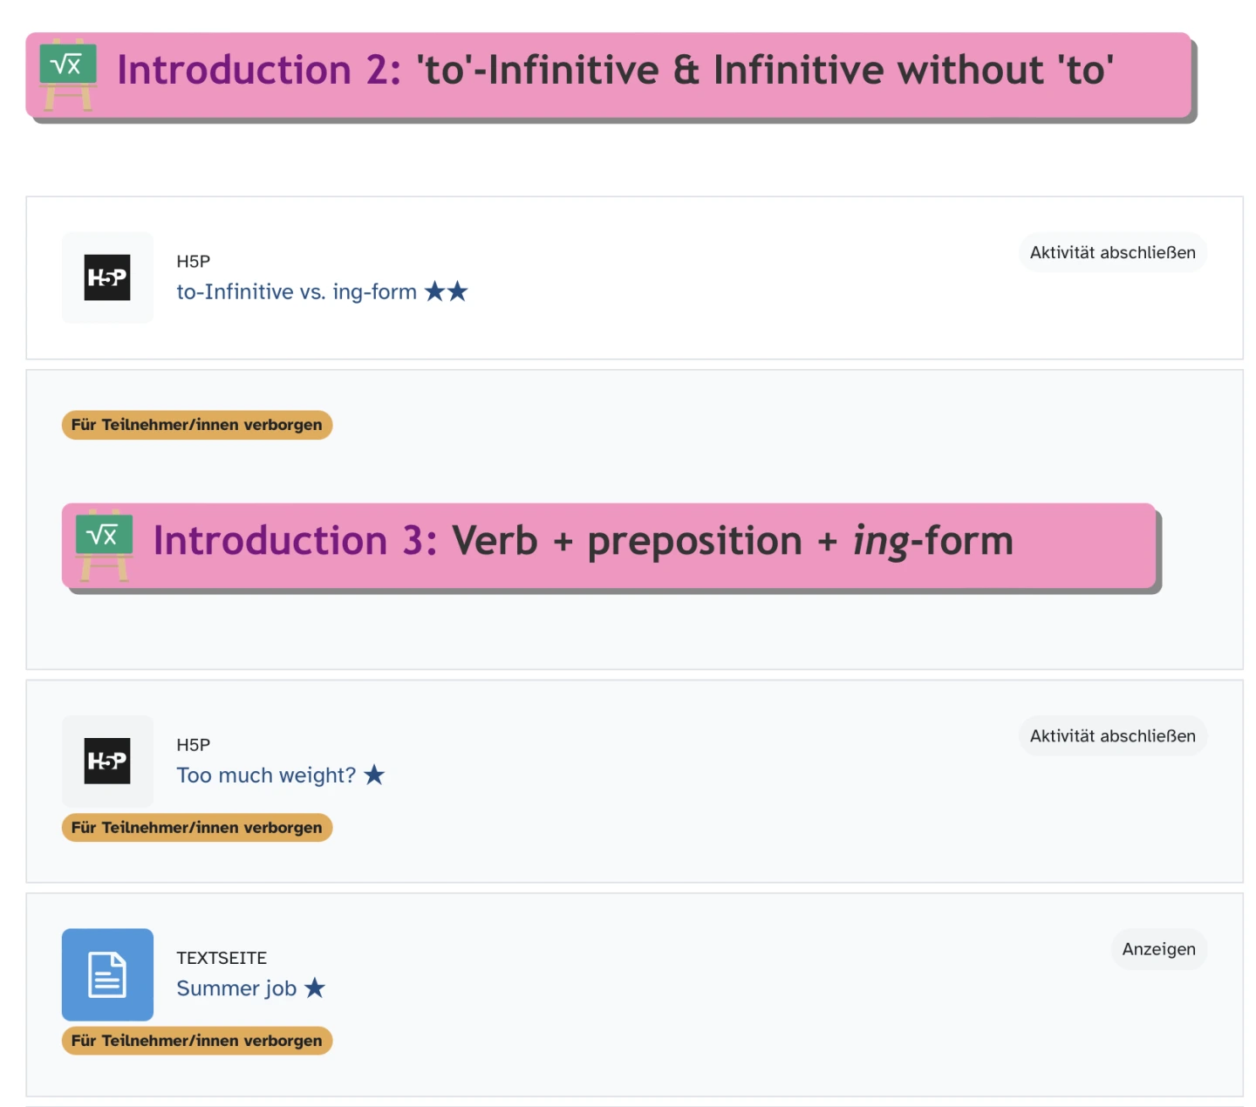The image size is (1256, 1107).
Task: Mark to-Infinitive vs. ing-form via Aktivität abschließen
Action: pyautogui.click(x=1112, y=252)
